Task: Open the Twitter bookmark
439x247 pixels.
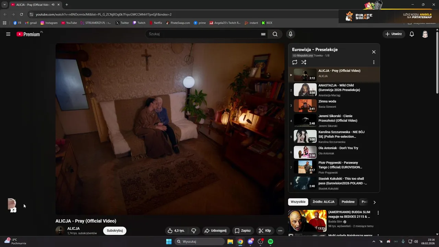Action: tap(122, 23)
